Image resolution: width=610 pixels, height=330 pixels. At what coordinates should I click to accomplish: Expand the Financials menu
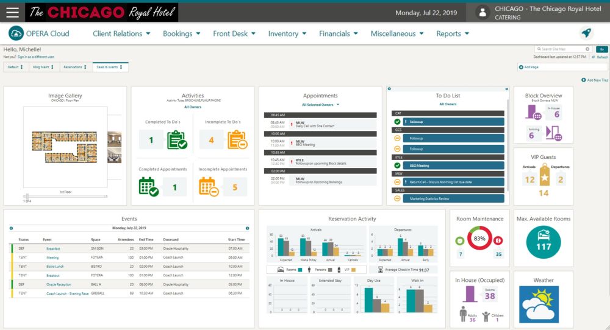(339, 33)
